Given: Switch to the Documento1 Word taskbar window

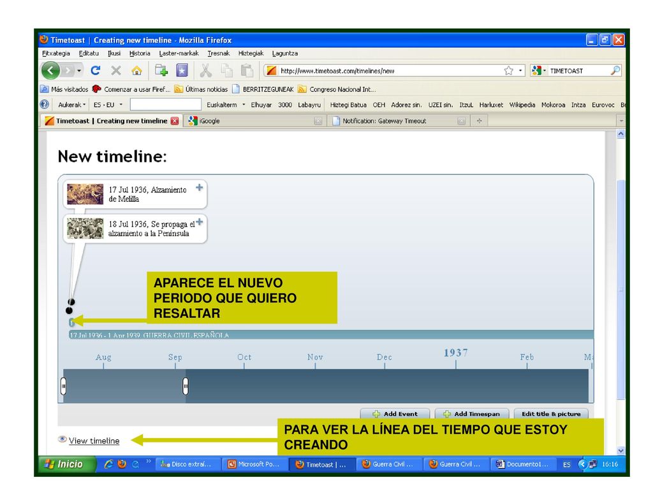Looking at the screenshot, I should point(523,464).
